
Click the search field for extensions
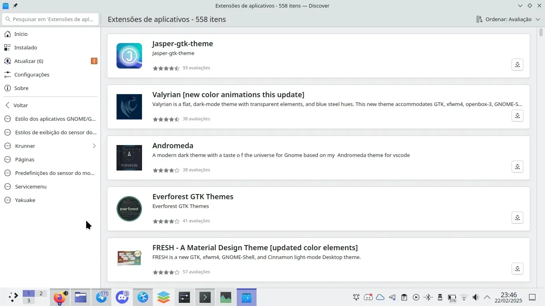[x=51, y=19]
